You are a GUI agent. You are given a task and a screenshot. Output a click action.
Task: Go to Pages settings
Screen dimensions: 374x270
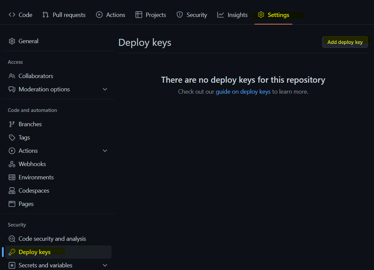(x=58, y=204)
